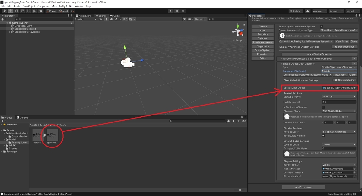Adjust project thumbnail size slider
This screenshot has height=196, width=362.
(240, 190)
